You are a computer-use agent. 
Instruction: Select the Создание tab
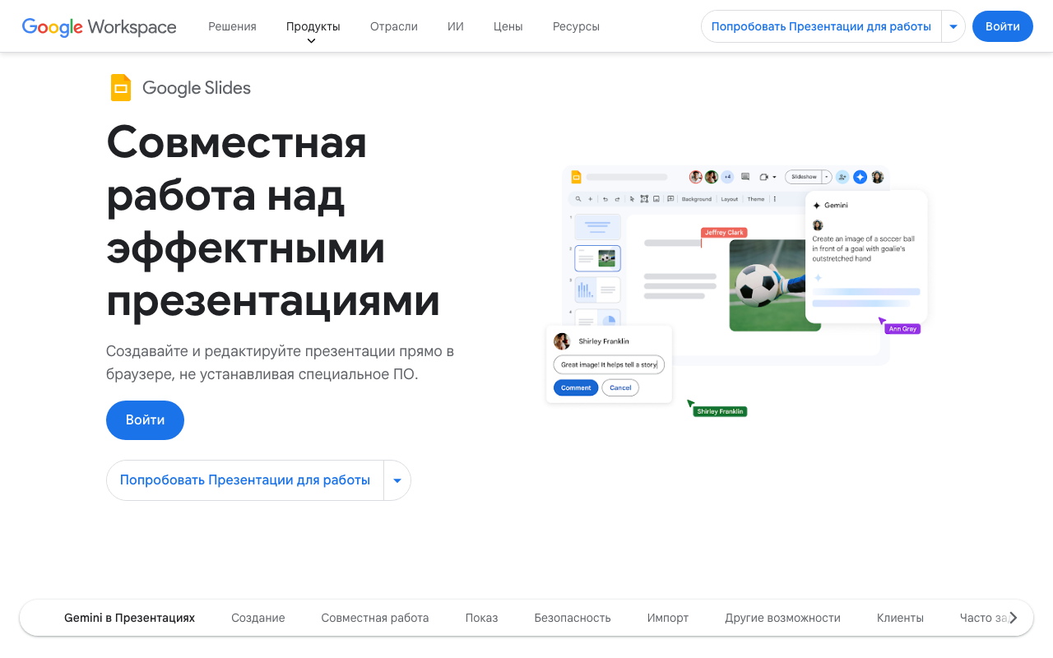[258, 618]
